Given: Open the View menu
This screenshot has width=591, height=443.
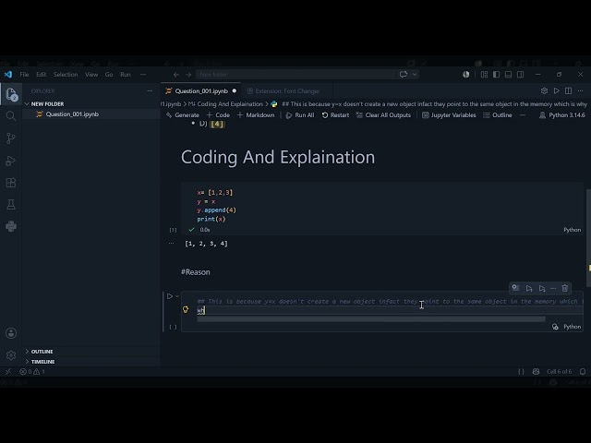Looking at the screenshot, I should point(91,75).
